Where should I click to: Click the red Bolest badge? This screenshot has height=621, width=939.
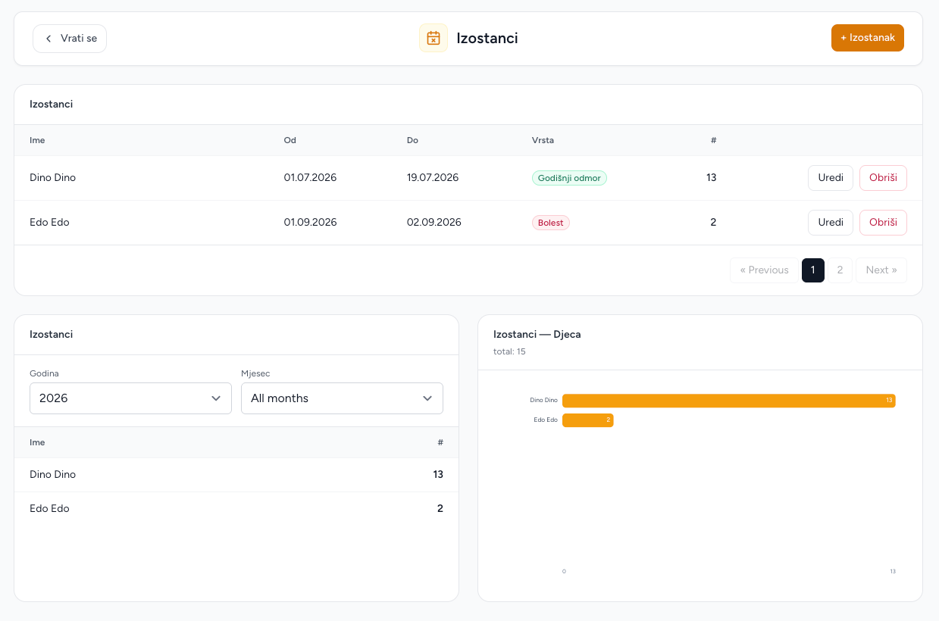click(x=551, y=223)
